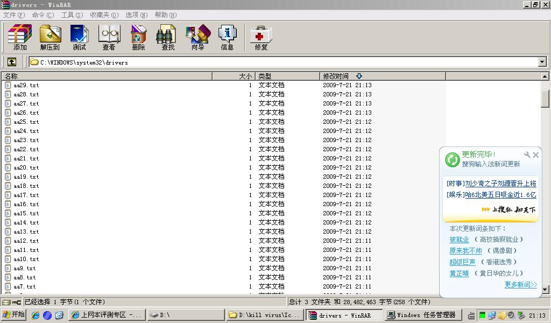Select the file aa12.txt
The width and height of the screenshot is (551, 323).
[x=26, y=241]
